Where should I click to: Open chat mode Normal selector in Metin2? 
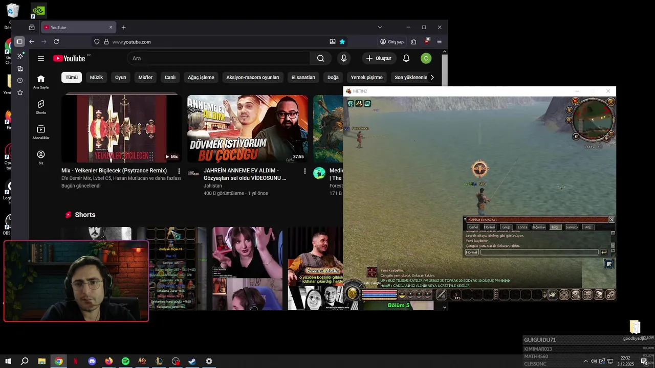[x=472, y=252]
